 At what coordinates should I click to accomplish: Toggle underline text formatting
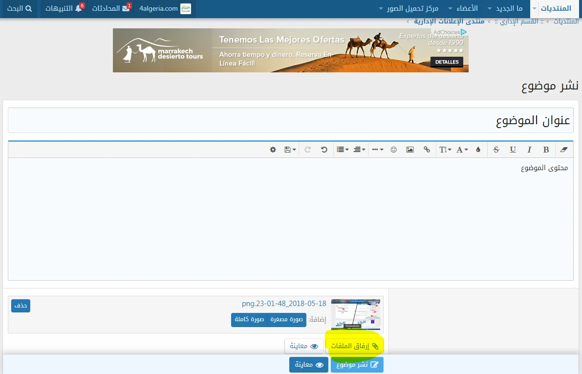click(513, 150)
